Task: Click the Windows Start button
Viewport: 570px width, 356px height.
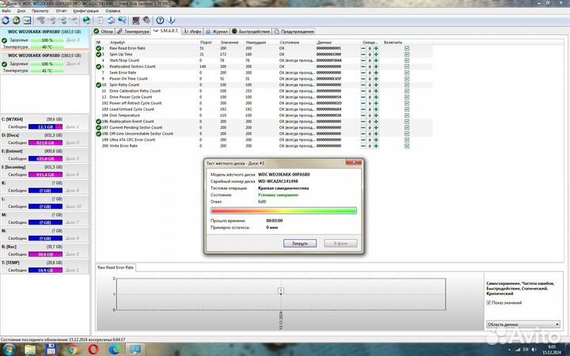Action: pos(8,350)
